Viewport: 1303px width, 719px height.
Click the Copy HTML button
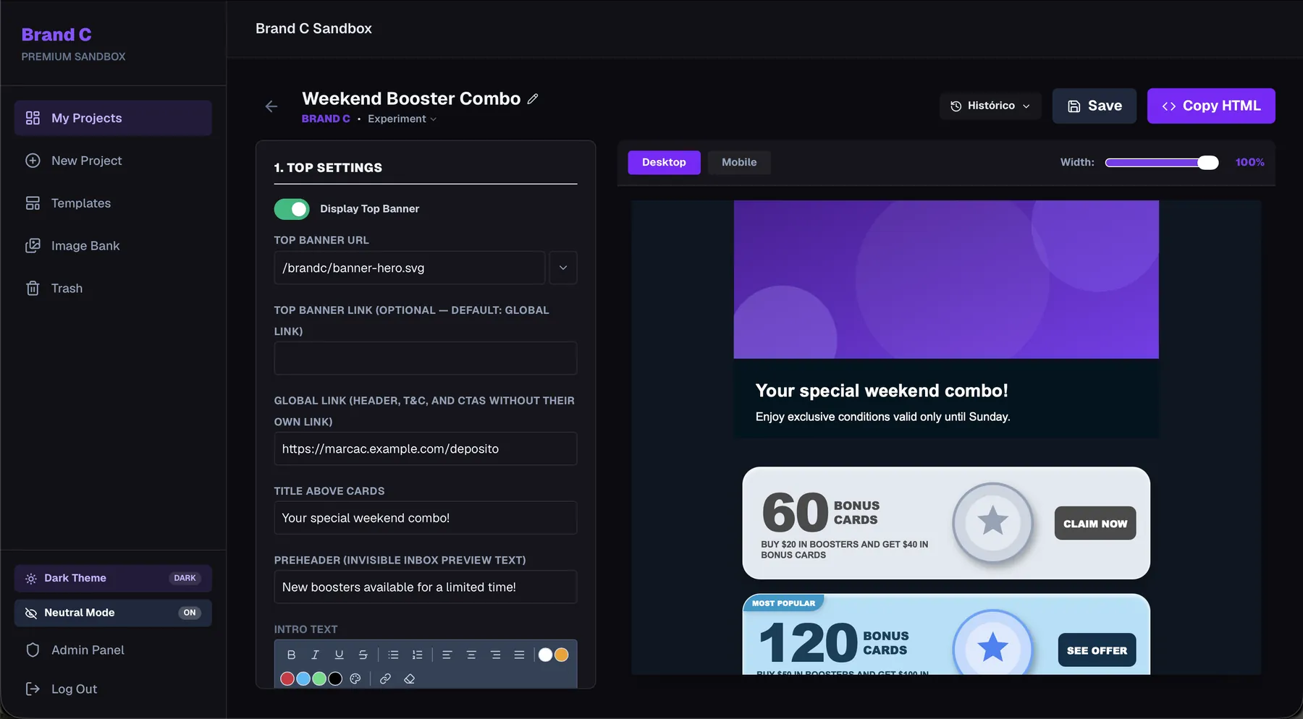pyautogui.click(x=1211, y=106)
